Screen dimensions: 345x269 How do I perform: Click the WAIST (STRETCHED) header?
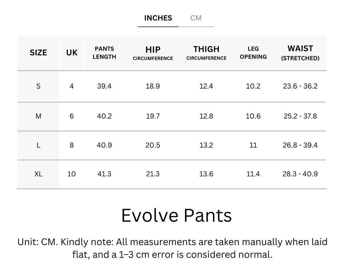300,52
